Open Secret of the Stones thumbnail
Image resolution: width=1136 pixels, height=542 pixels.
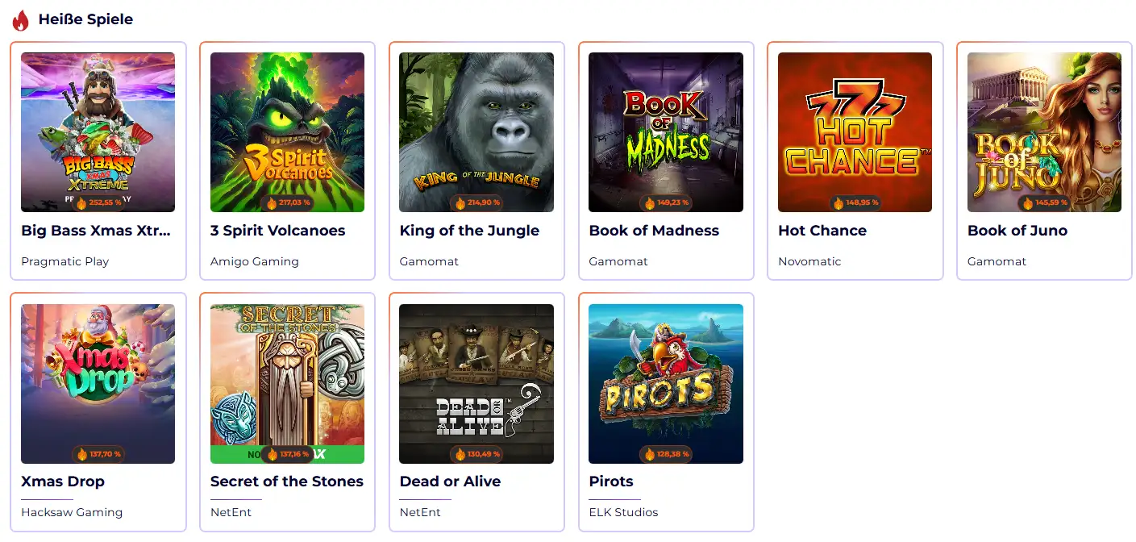pyautogui.click(x=287, y=384)
